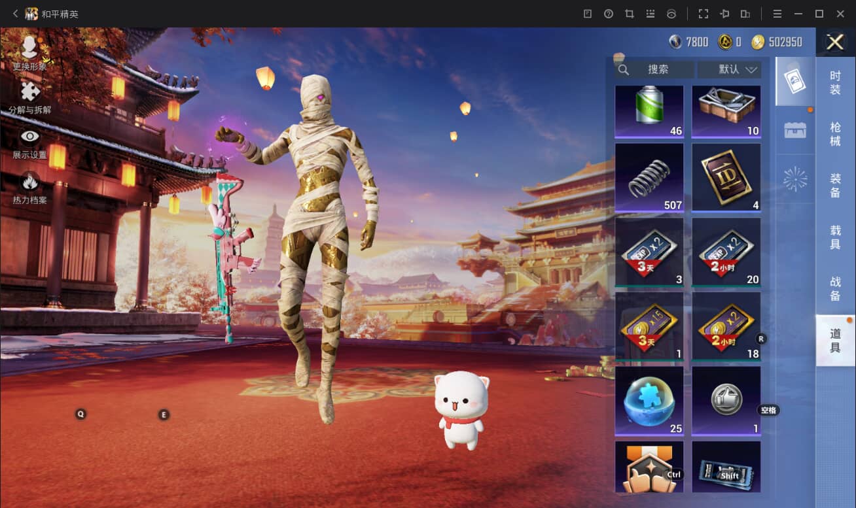Screen dimensions: 856x508
Task: Click the silver globe currency icon 7800
Action: 675,42
